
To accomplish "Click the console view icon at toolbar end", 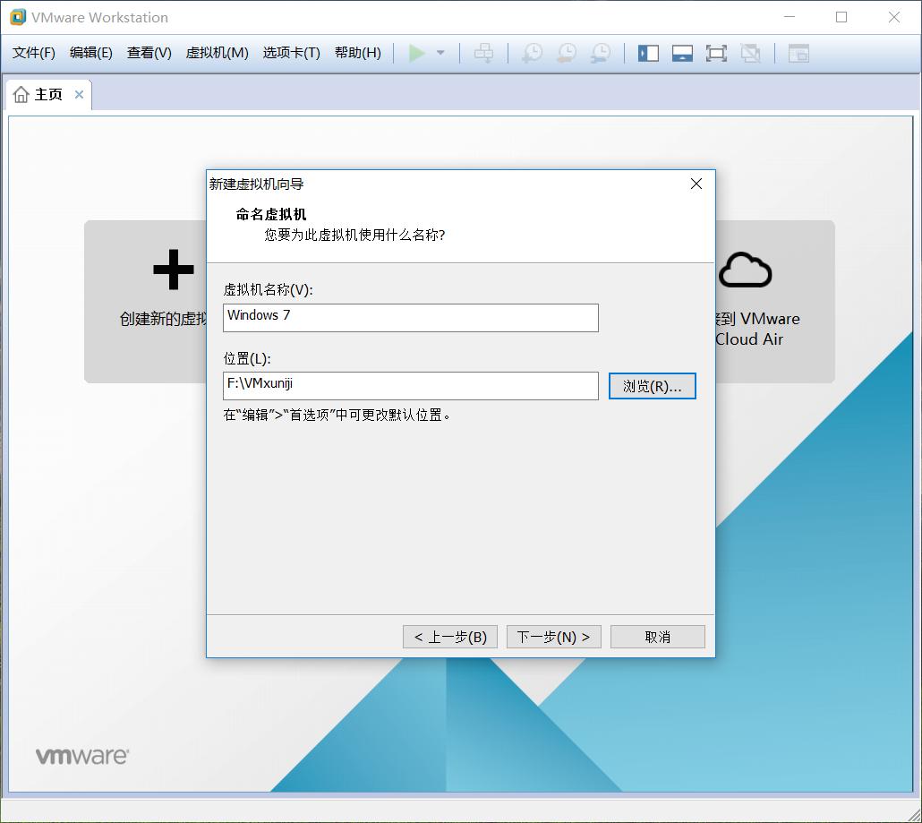I will tap(798, 54).
